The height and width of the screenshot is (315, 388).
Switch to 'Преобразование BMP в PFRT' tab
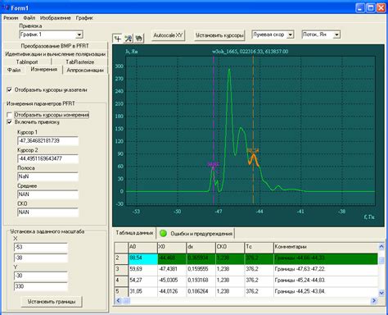pos(55,46)
